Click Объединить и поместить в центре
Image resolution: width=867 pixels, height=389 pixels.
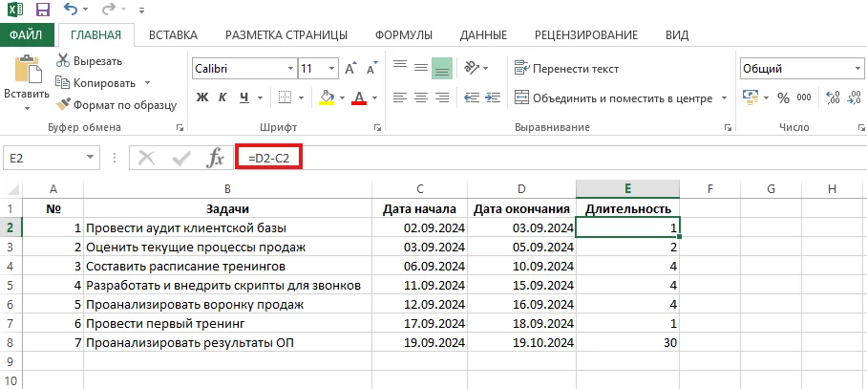pyautogui.click(x=613, y=98)
